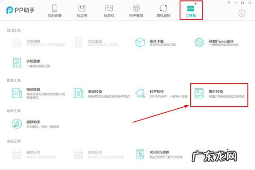Open the download manager arrow icon
The image size is (255, 170).
[242, 13]
